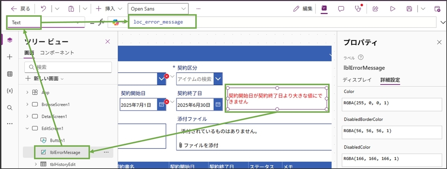Click the 編集 edit pencil button

[303, 8]
